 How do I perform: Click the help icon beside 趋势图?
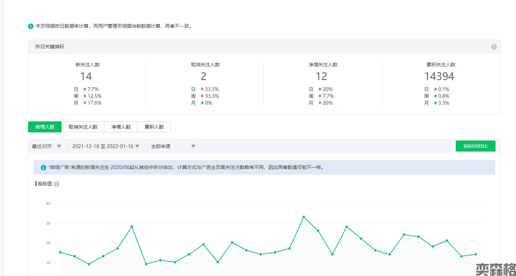pos(56,184)
